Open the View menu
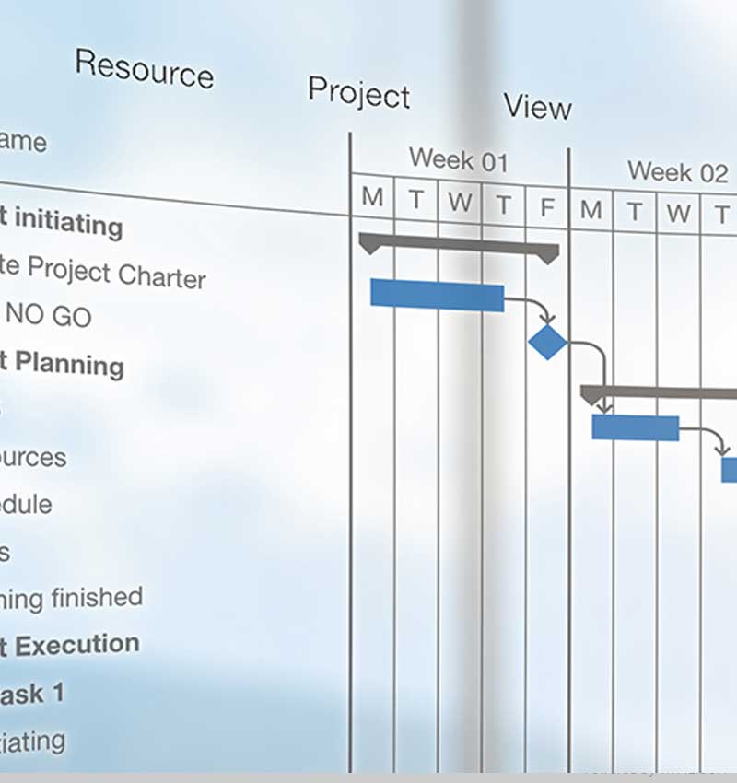This screenshot has width=737, height=783. 537,106
